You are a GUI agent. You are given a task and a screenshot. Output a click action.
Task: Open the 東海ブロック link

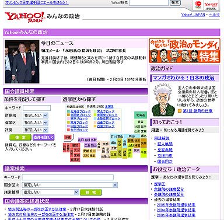(x=79, y=123)
